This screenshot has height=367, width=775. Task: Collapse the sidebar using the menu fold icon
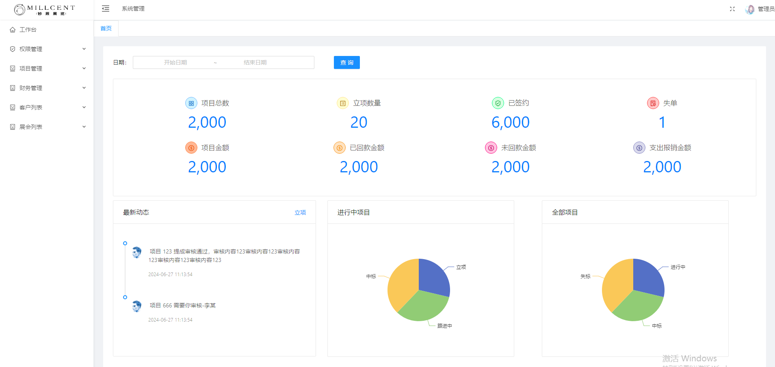click(x=106, y=9)
